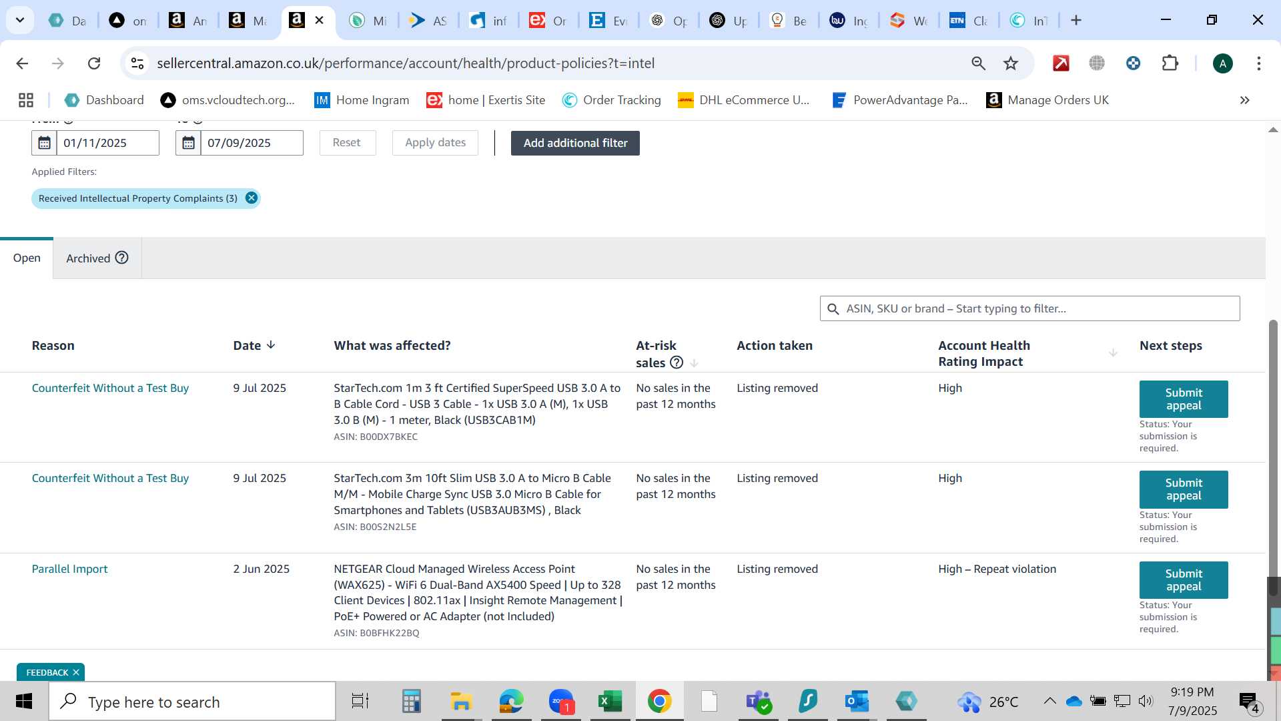Click the High – Repeat violation cell
This screenshot has height=721, width=1281.
pyautogui.click(x=997, y=569)
